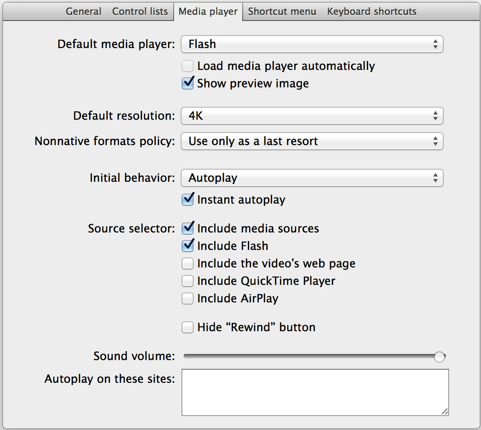481x430 pixels.
Task: Click the text area resize grip corner
Action: pos(445,411)
